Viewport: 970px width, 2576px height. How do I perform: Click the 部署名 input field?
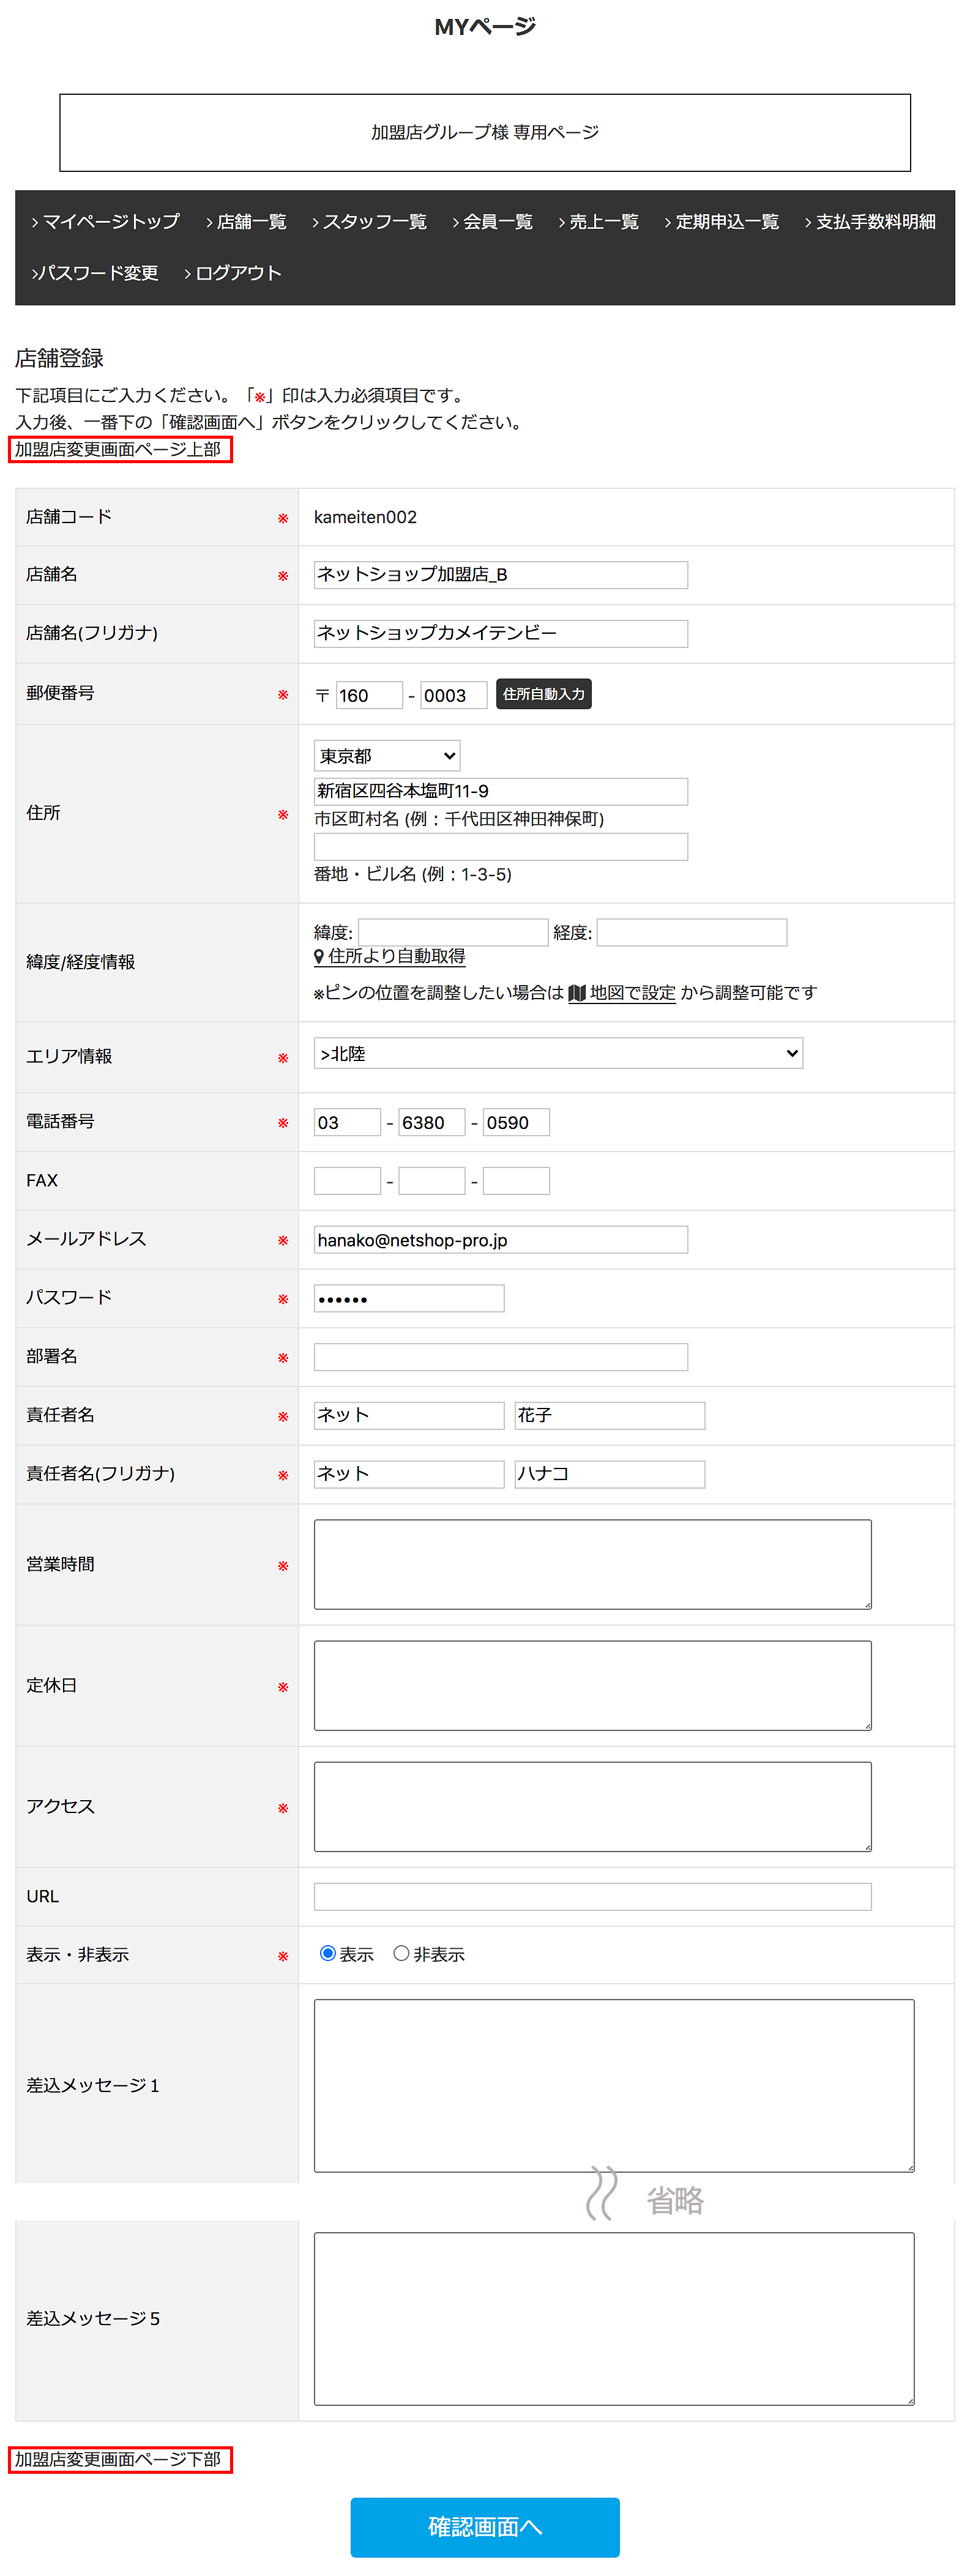click(500, 1357)
